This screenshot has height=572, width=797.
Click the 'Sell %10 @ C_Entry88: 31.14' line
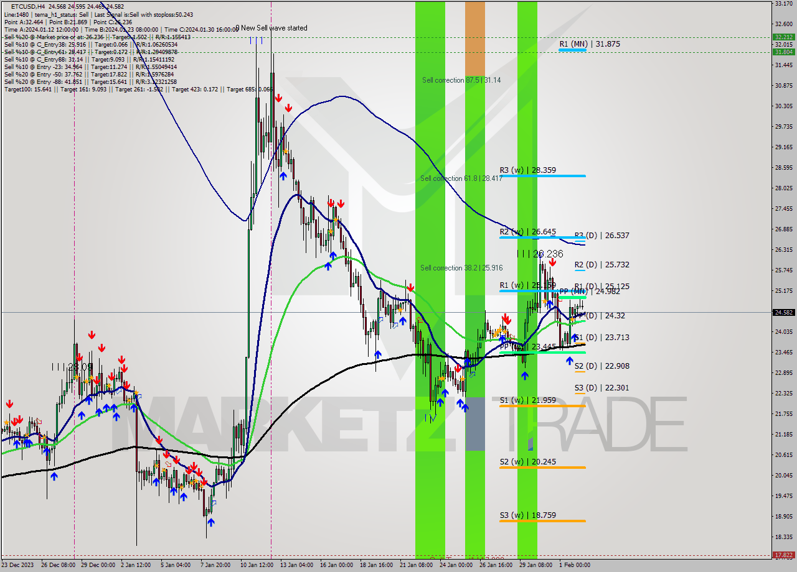coord(89,59)
